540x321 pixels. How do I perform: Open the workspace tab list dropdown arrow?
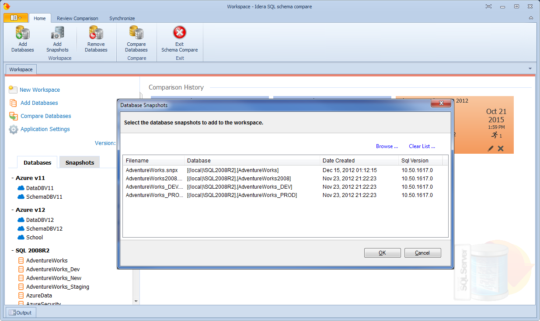pyautogui.click(x=530, y=69)
